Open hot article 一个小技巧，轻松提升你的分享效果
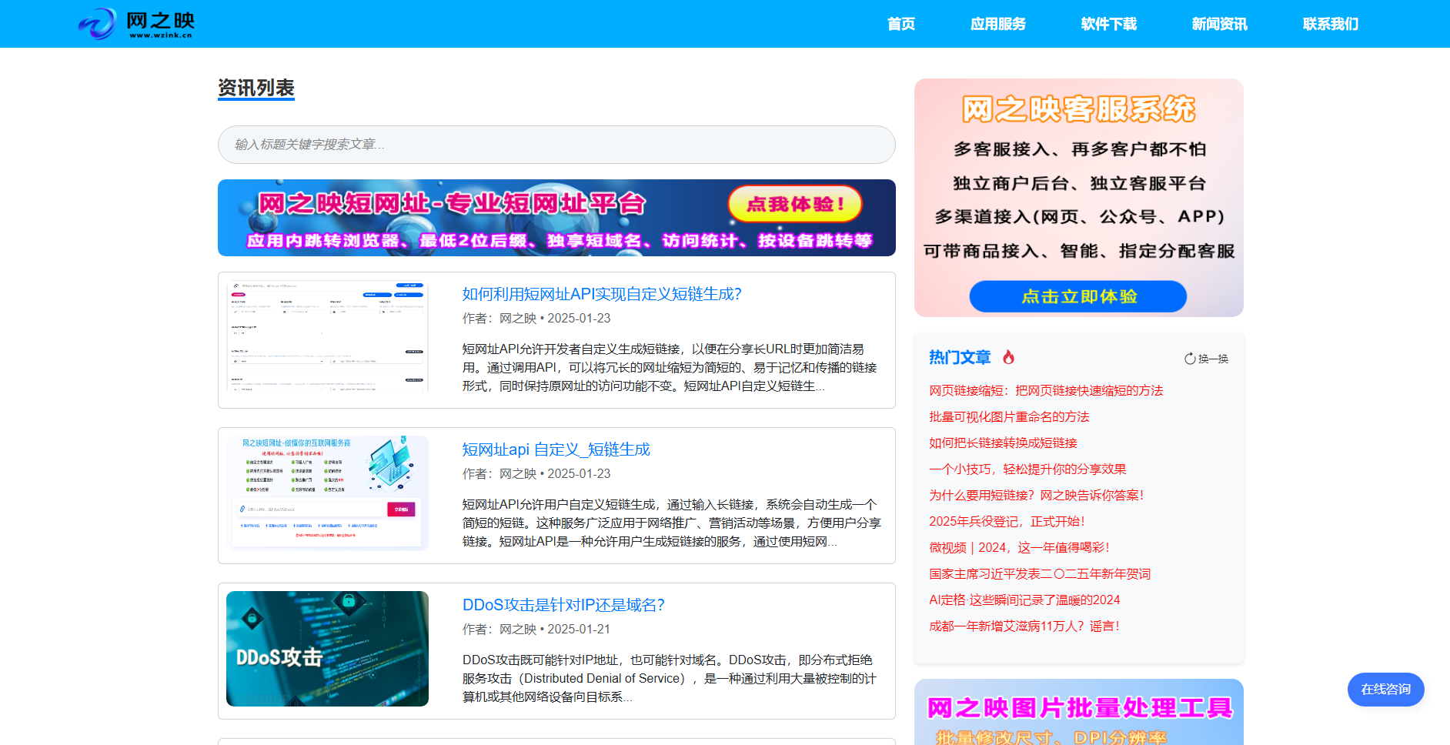The image size is (1450, 745). coord(1027,469)
